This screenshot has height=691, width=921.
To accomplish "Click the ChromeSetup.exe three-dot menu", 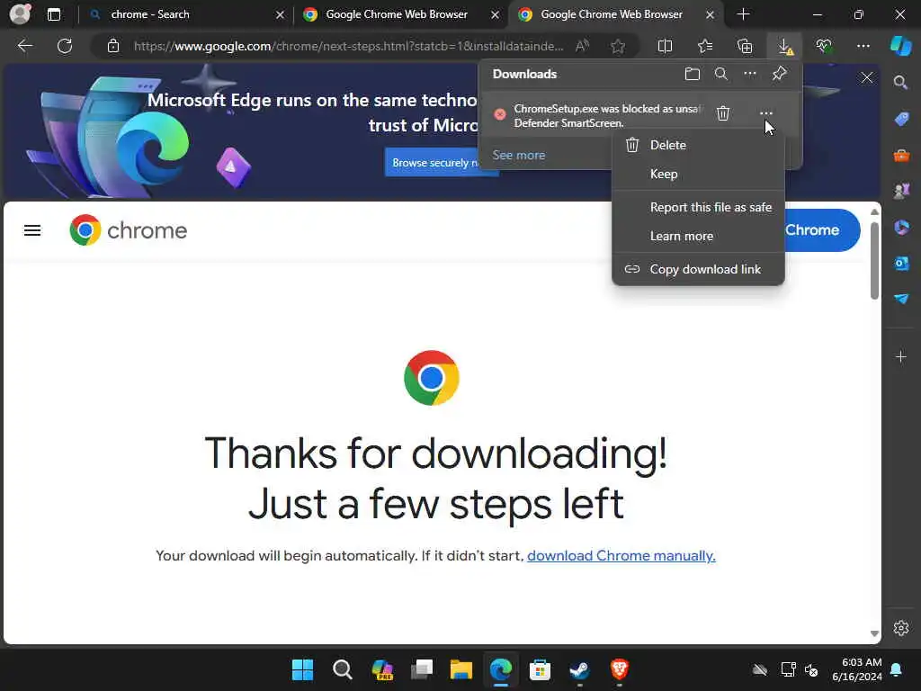I will click(x=766, y=113).
